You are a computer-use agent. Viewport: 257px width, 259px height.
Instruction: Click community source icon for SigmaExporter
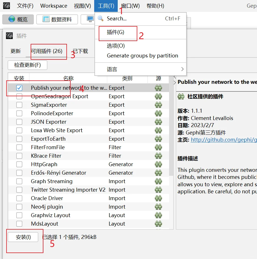158,105
